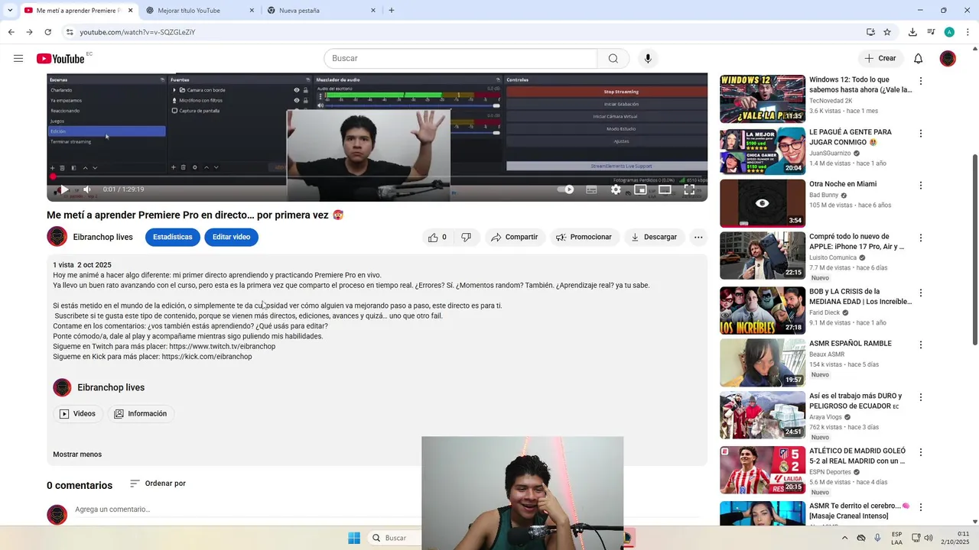Open Chrome three-dot menu
979x550 pixels.
(967, 32)
